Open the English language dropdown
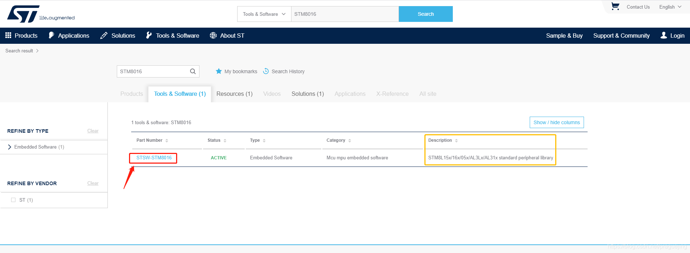This screenshot has height=253, width=690. pos(670,7)
